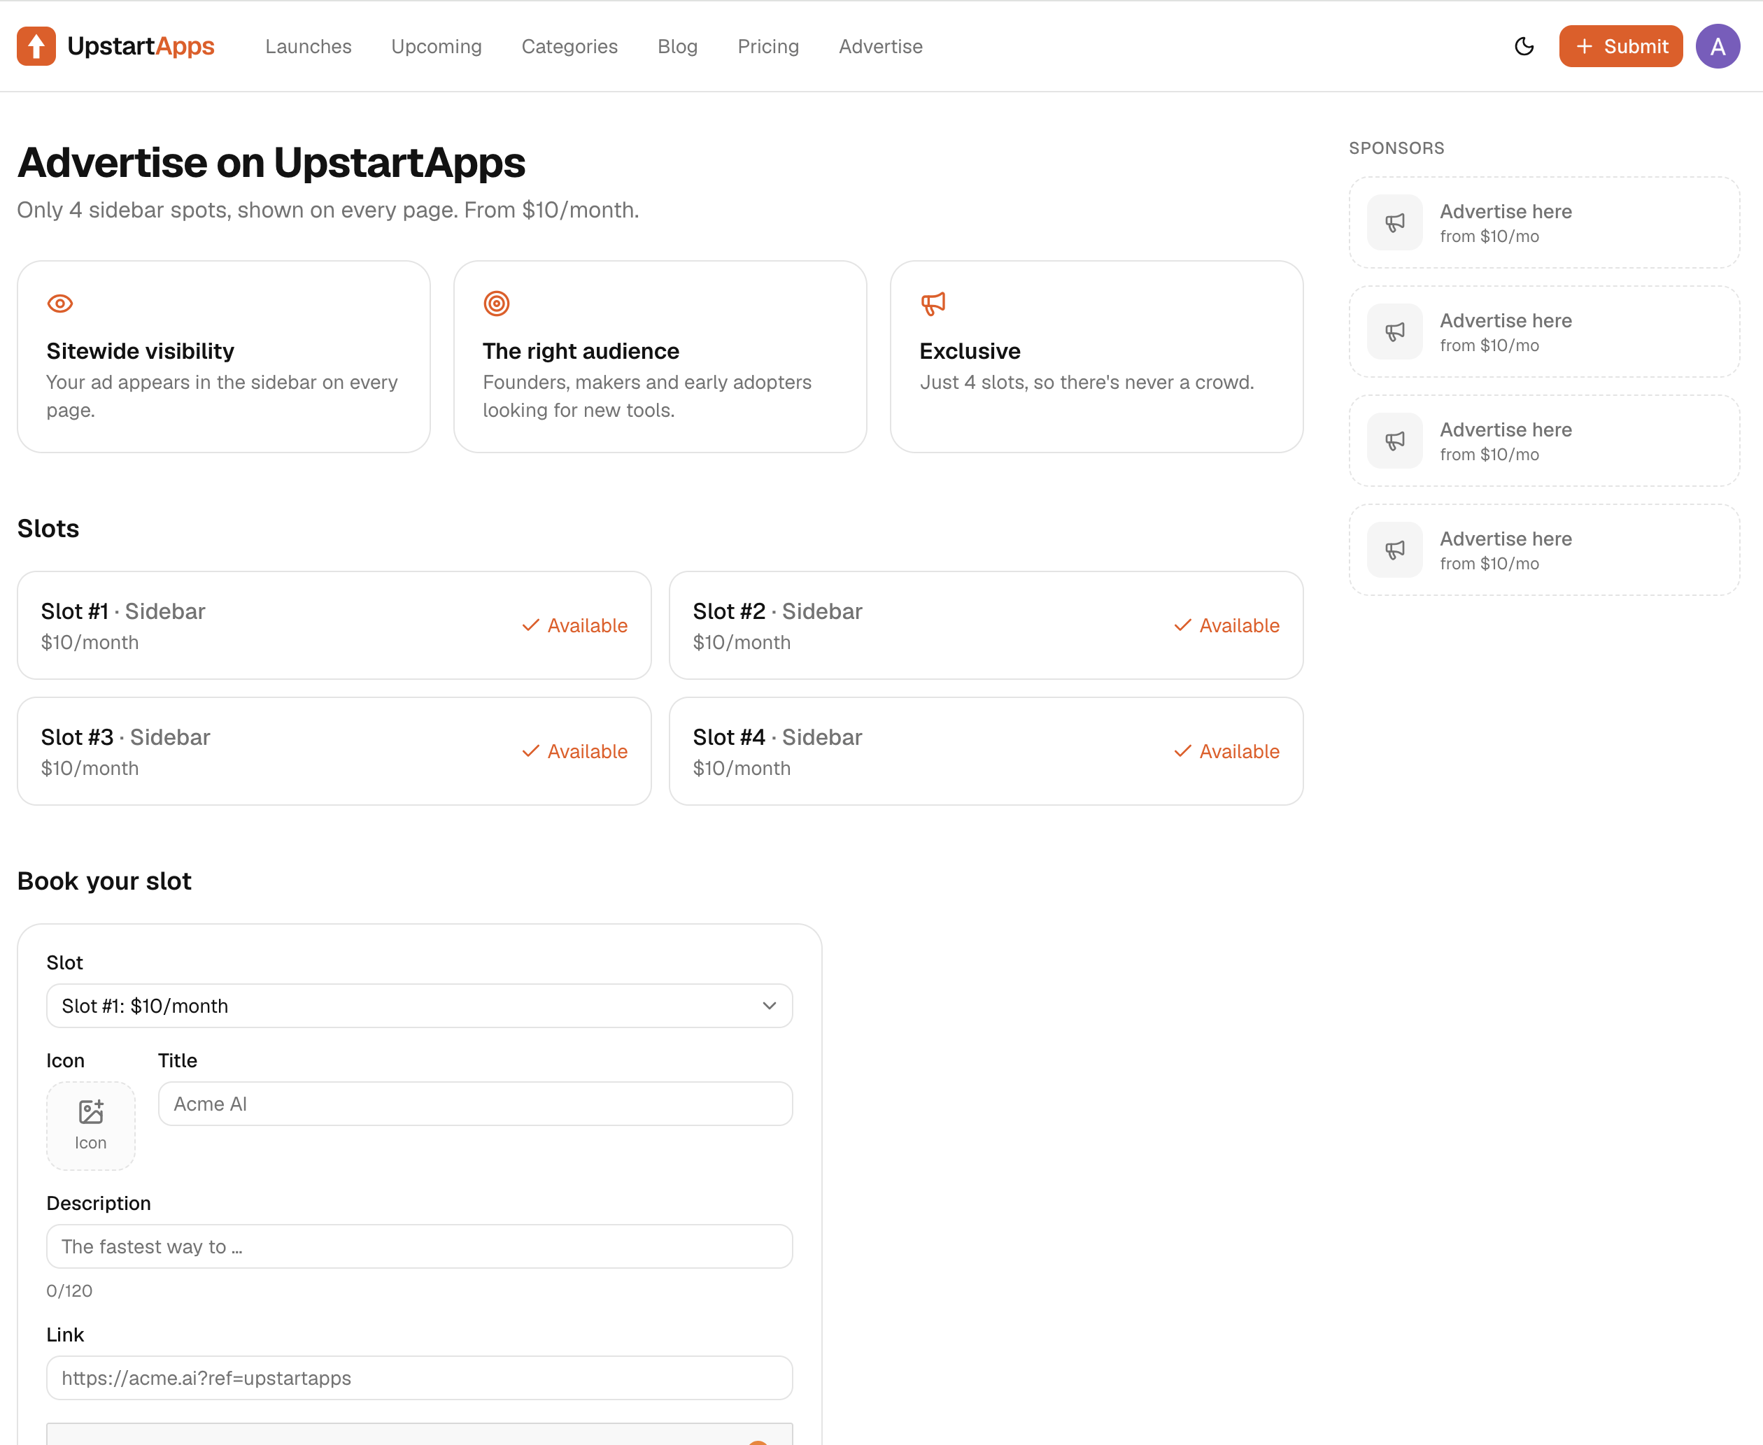Open the Upcoming nav item
This screenshot has width=1763, height=1445.
[x=436, y=47]
